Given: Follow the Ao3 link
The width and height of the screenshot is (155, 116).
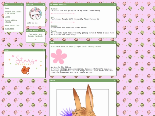Looking at the screenshot, I should [52, 17].
